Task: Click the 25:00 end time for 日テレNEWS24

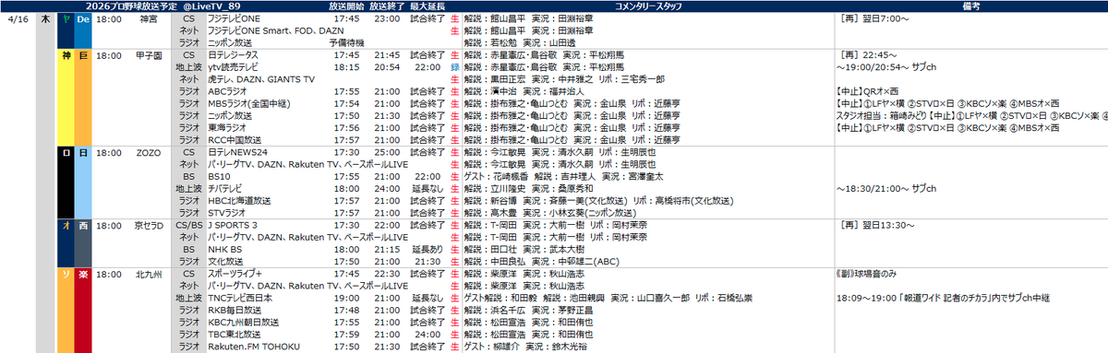Action: [386, 151]
